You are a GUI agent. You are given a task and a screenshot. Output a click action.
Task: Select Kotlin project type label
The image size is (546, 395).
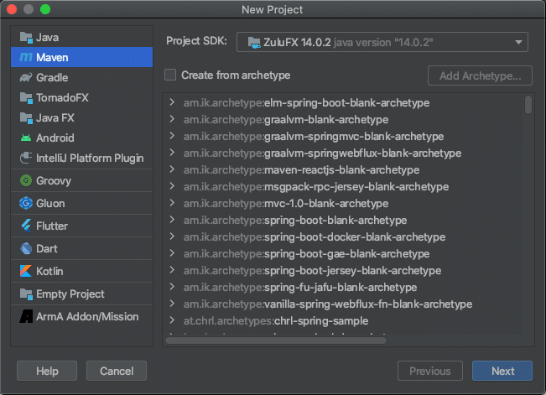click(x=49, y=271)
